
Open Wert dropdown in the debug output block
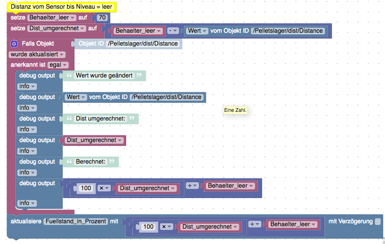click(x=76, y=97)
